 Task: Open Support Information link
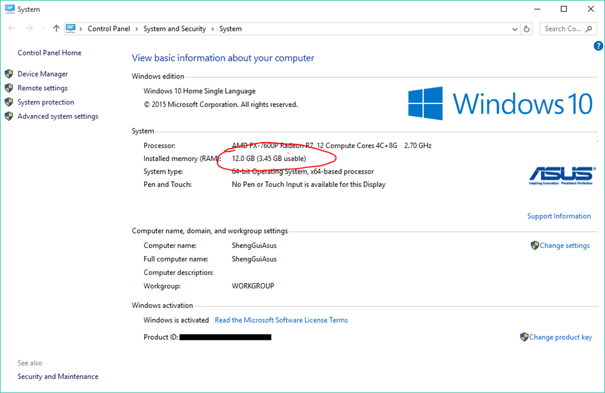[559, 216]
